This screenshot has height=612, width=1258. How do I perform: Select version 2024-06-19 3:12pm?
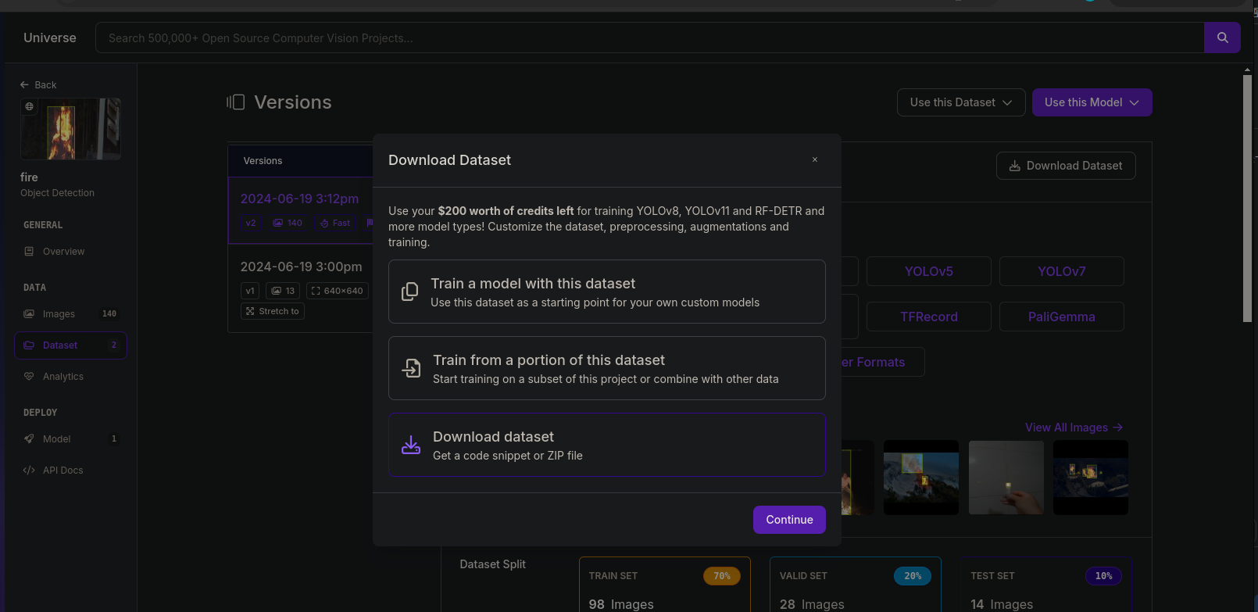pyautogui.click(x=299, y=199)
